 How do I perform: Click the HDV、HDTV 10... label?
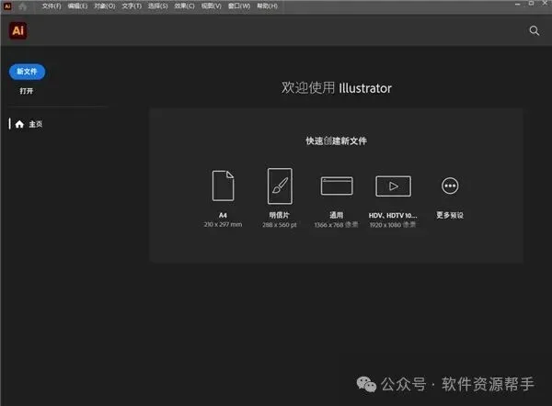point(393,216)
